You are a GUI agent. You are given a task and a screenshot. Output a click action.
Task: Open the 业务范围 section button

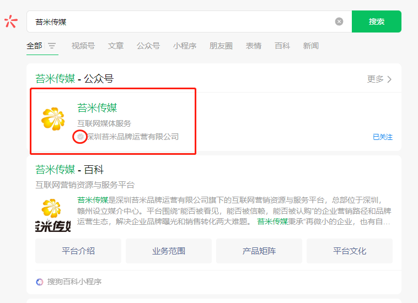pyautogui.click(x=169, y=251)
